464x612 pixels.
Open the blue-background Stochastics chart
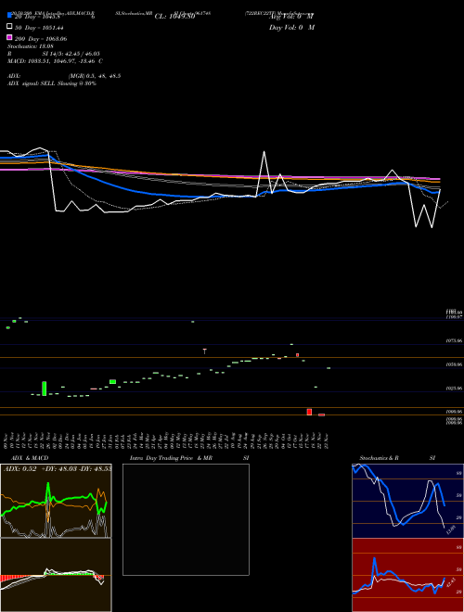click(x=407, y=501)
